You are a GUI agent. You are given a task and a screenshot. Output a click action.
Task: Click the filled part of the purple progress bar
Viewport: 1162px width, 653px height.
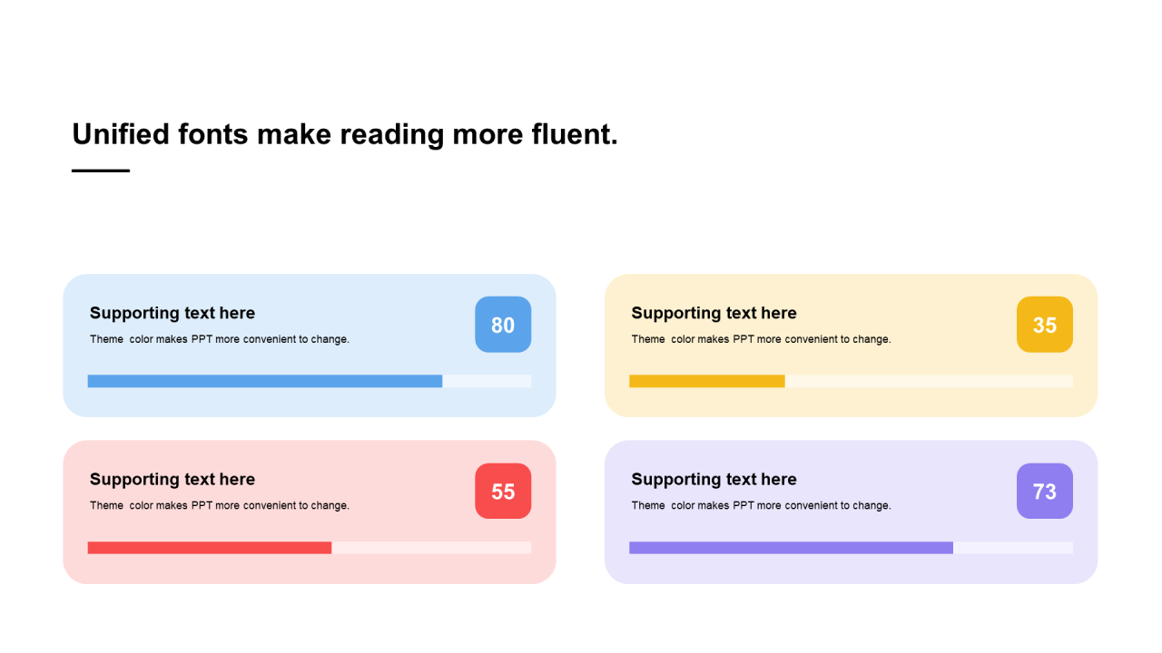tap(791, 548)
